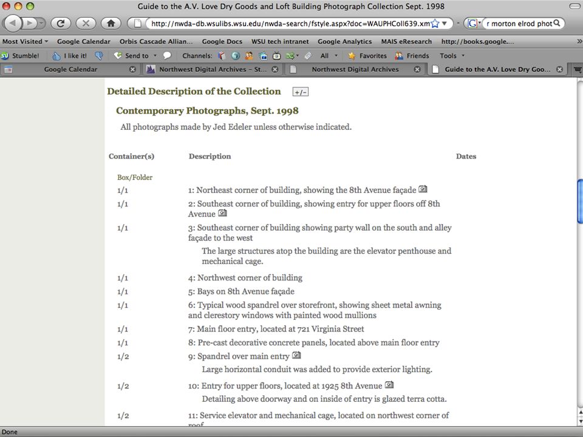
Task: Open the All channels dropdown
Action: 329,56
